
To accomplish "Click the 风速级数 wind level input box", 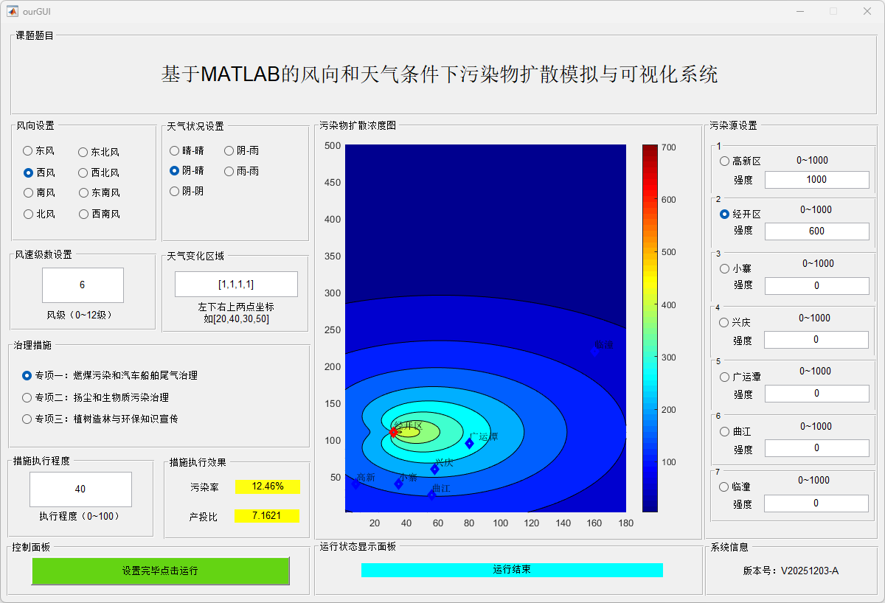I will 83,285.
